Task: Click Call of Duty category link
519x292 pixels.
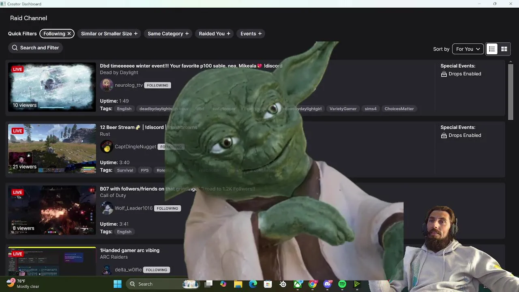Action: coord(113,195)
